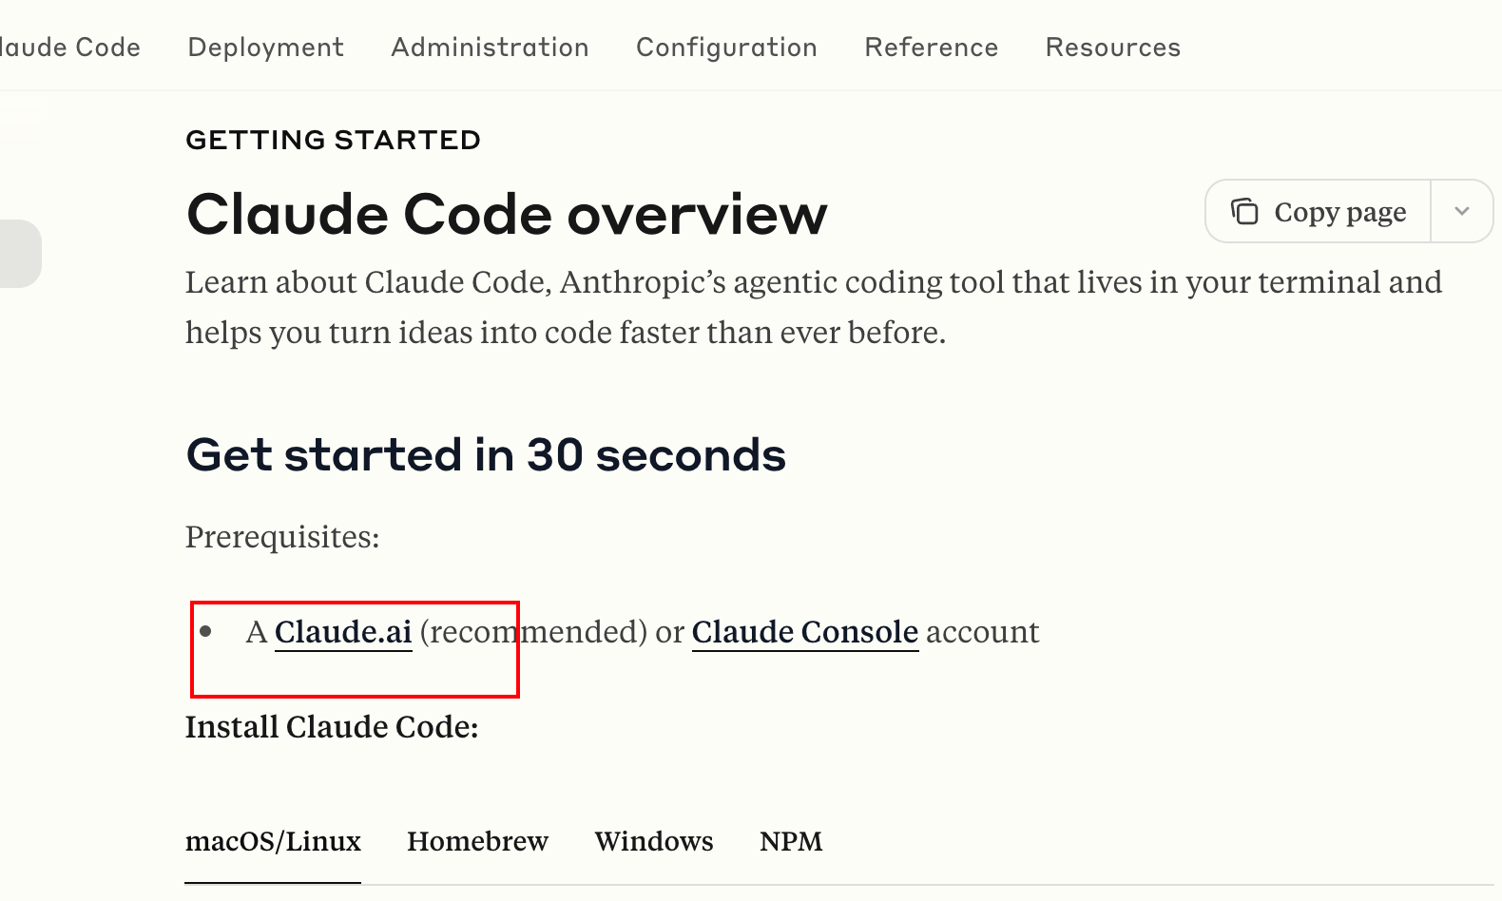The height and width of the screenshot is (901, 1502).
Task: Open the Claude Console link
Action: tap(804, 632)
